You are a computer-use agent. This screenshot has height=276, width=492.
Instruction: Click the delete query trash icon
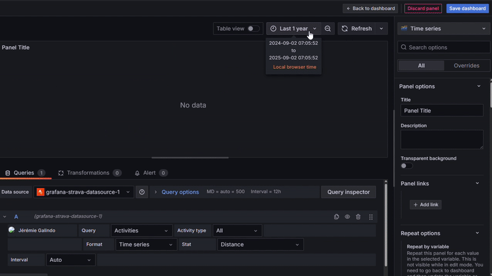click(358, 217)
